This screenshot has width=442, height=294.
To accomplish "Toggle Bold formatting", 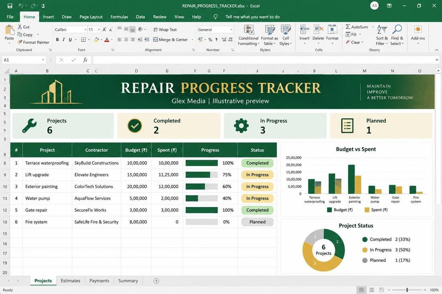I will (x=57, y=40).
